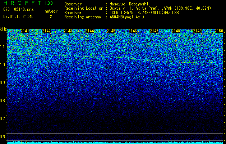Click the 0.6 frequency axis label
The width and height of the screenshot is (226, 144).
coord(3,137)
